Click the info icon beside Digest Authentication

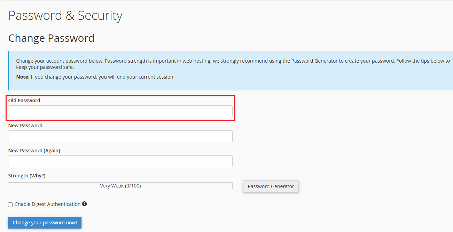tap(84, 204)
